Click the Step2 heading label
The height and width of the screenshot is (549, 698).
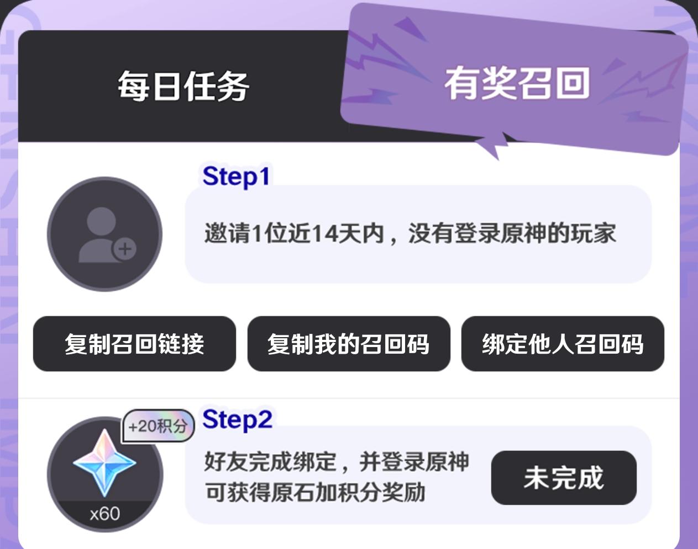coord(237,420)
